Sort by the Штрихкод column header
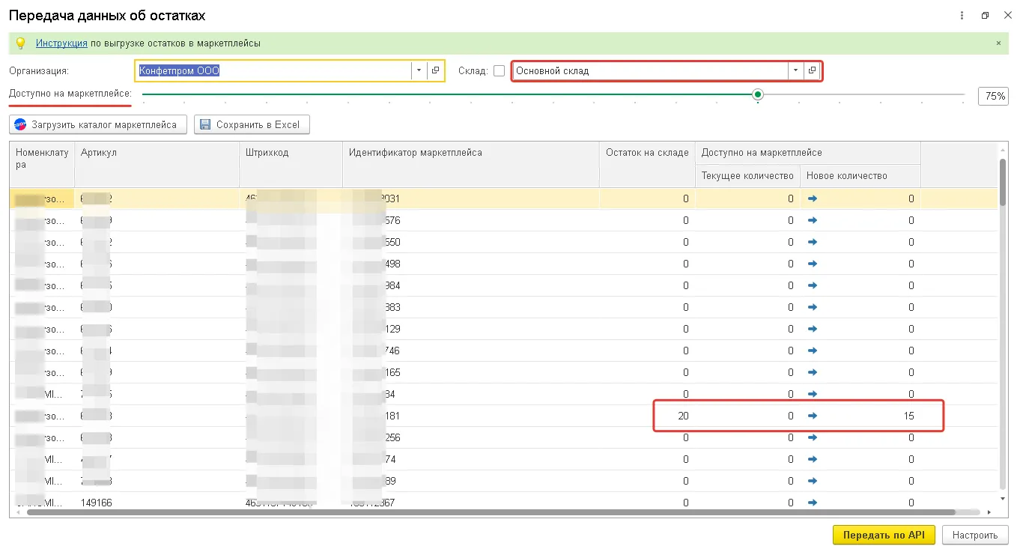 [x=291, y=164]
